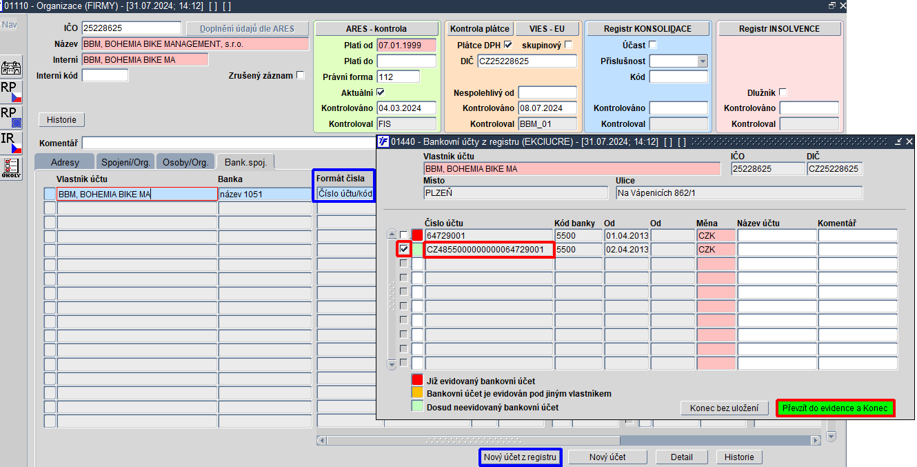Open Registr INSOLVENCE
Screen dimensions: 917x467
pos(779,29)
